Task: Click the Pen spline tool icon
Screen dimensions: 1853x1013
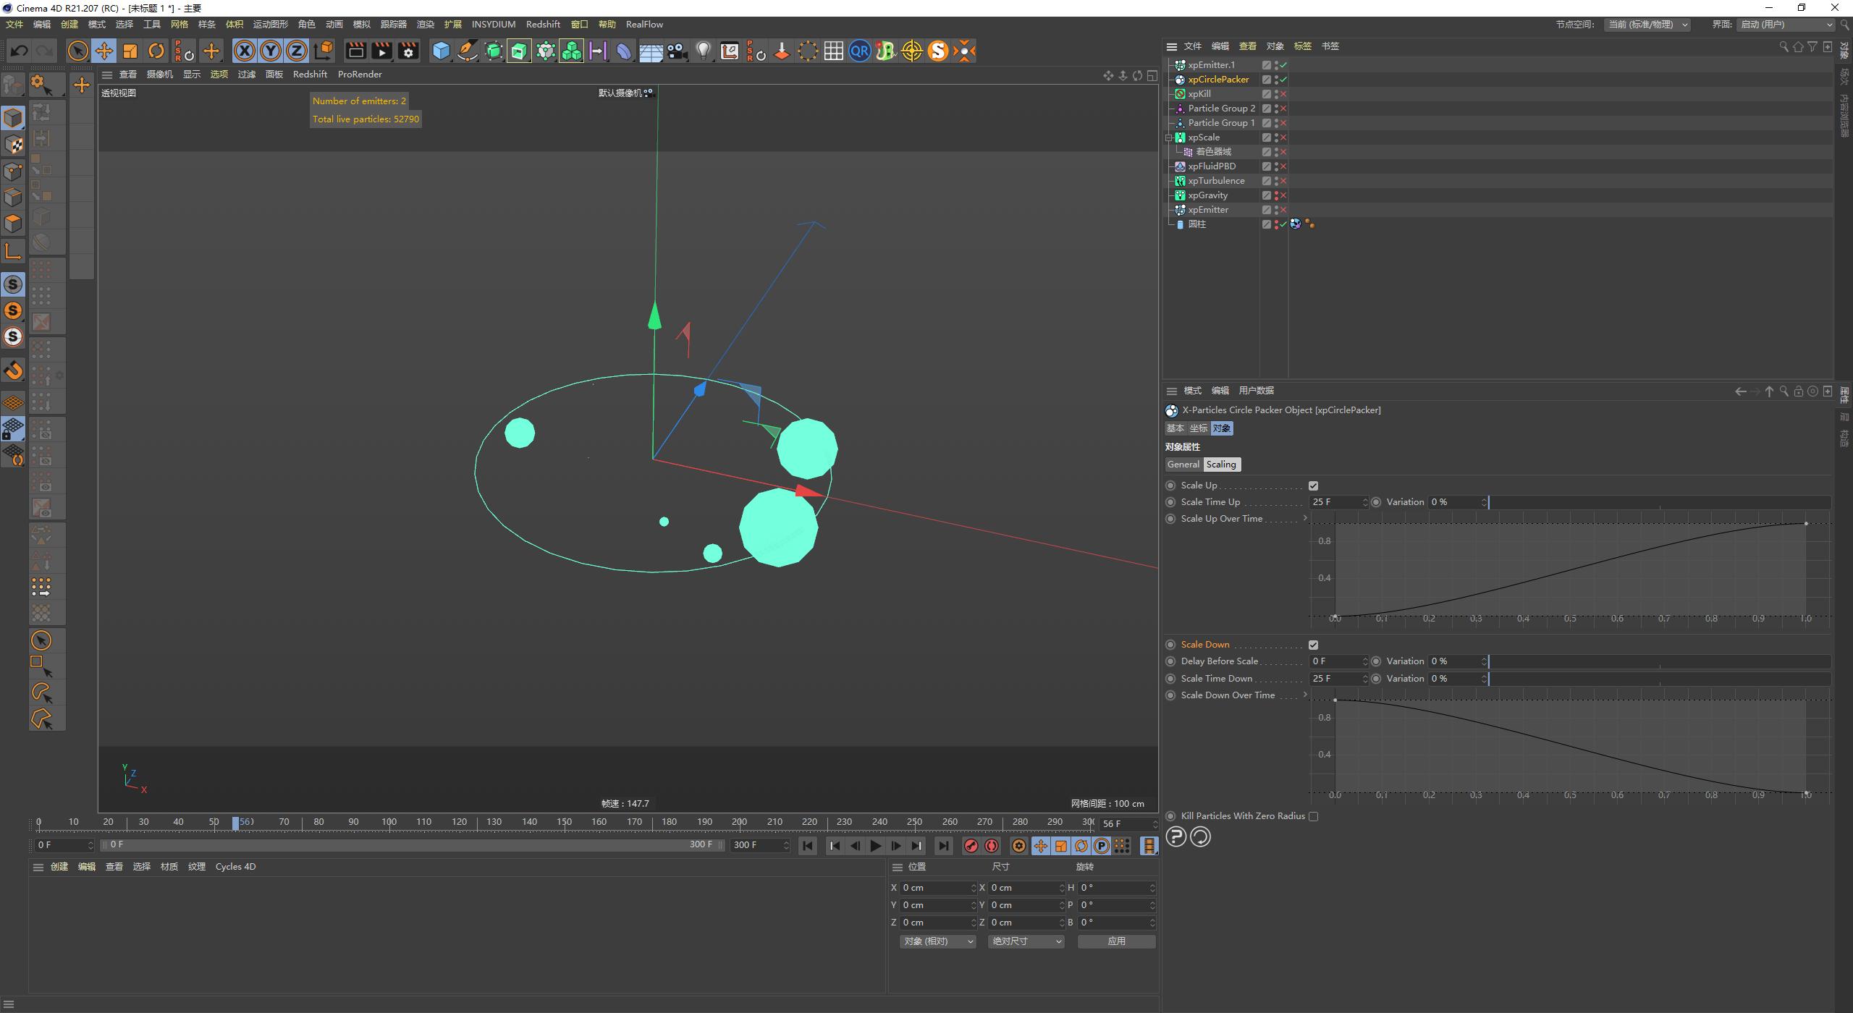Action: pyautogui.click(x=467, y=51)
